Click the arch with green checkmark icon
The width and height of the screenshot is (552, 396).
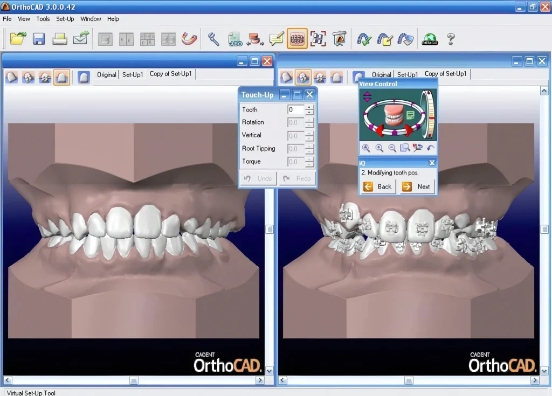tap(364, 39)
